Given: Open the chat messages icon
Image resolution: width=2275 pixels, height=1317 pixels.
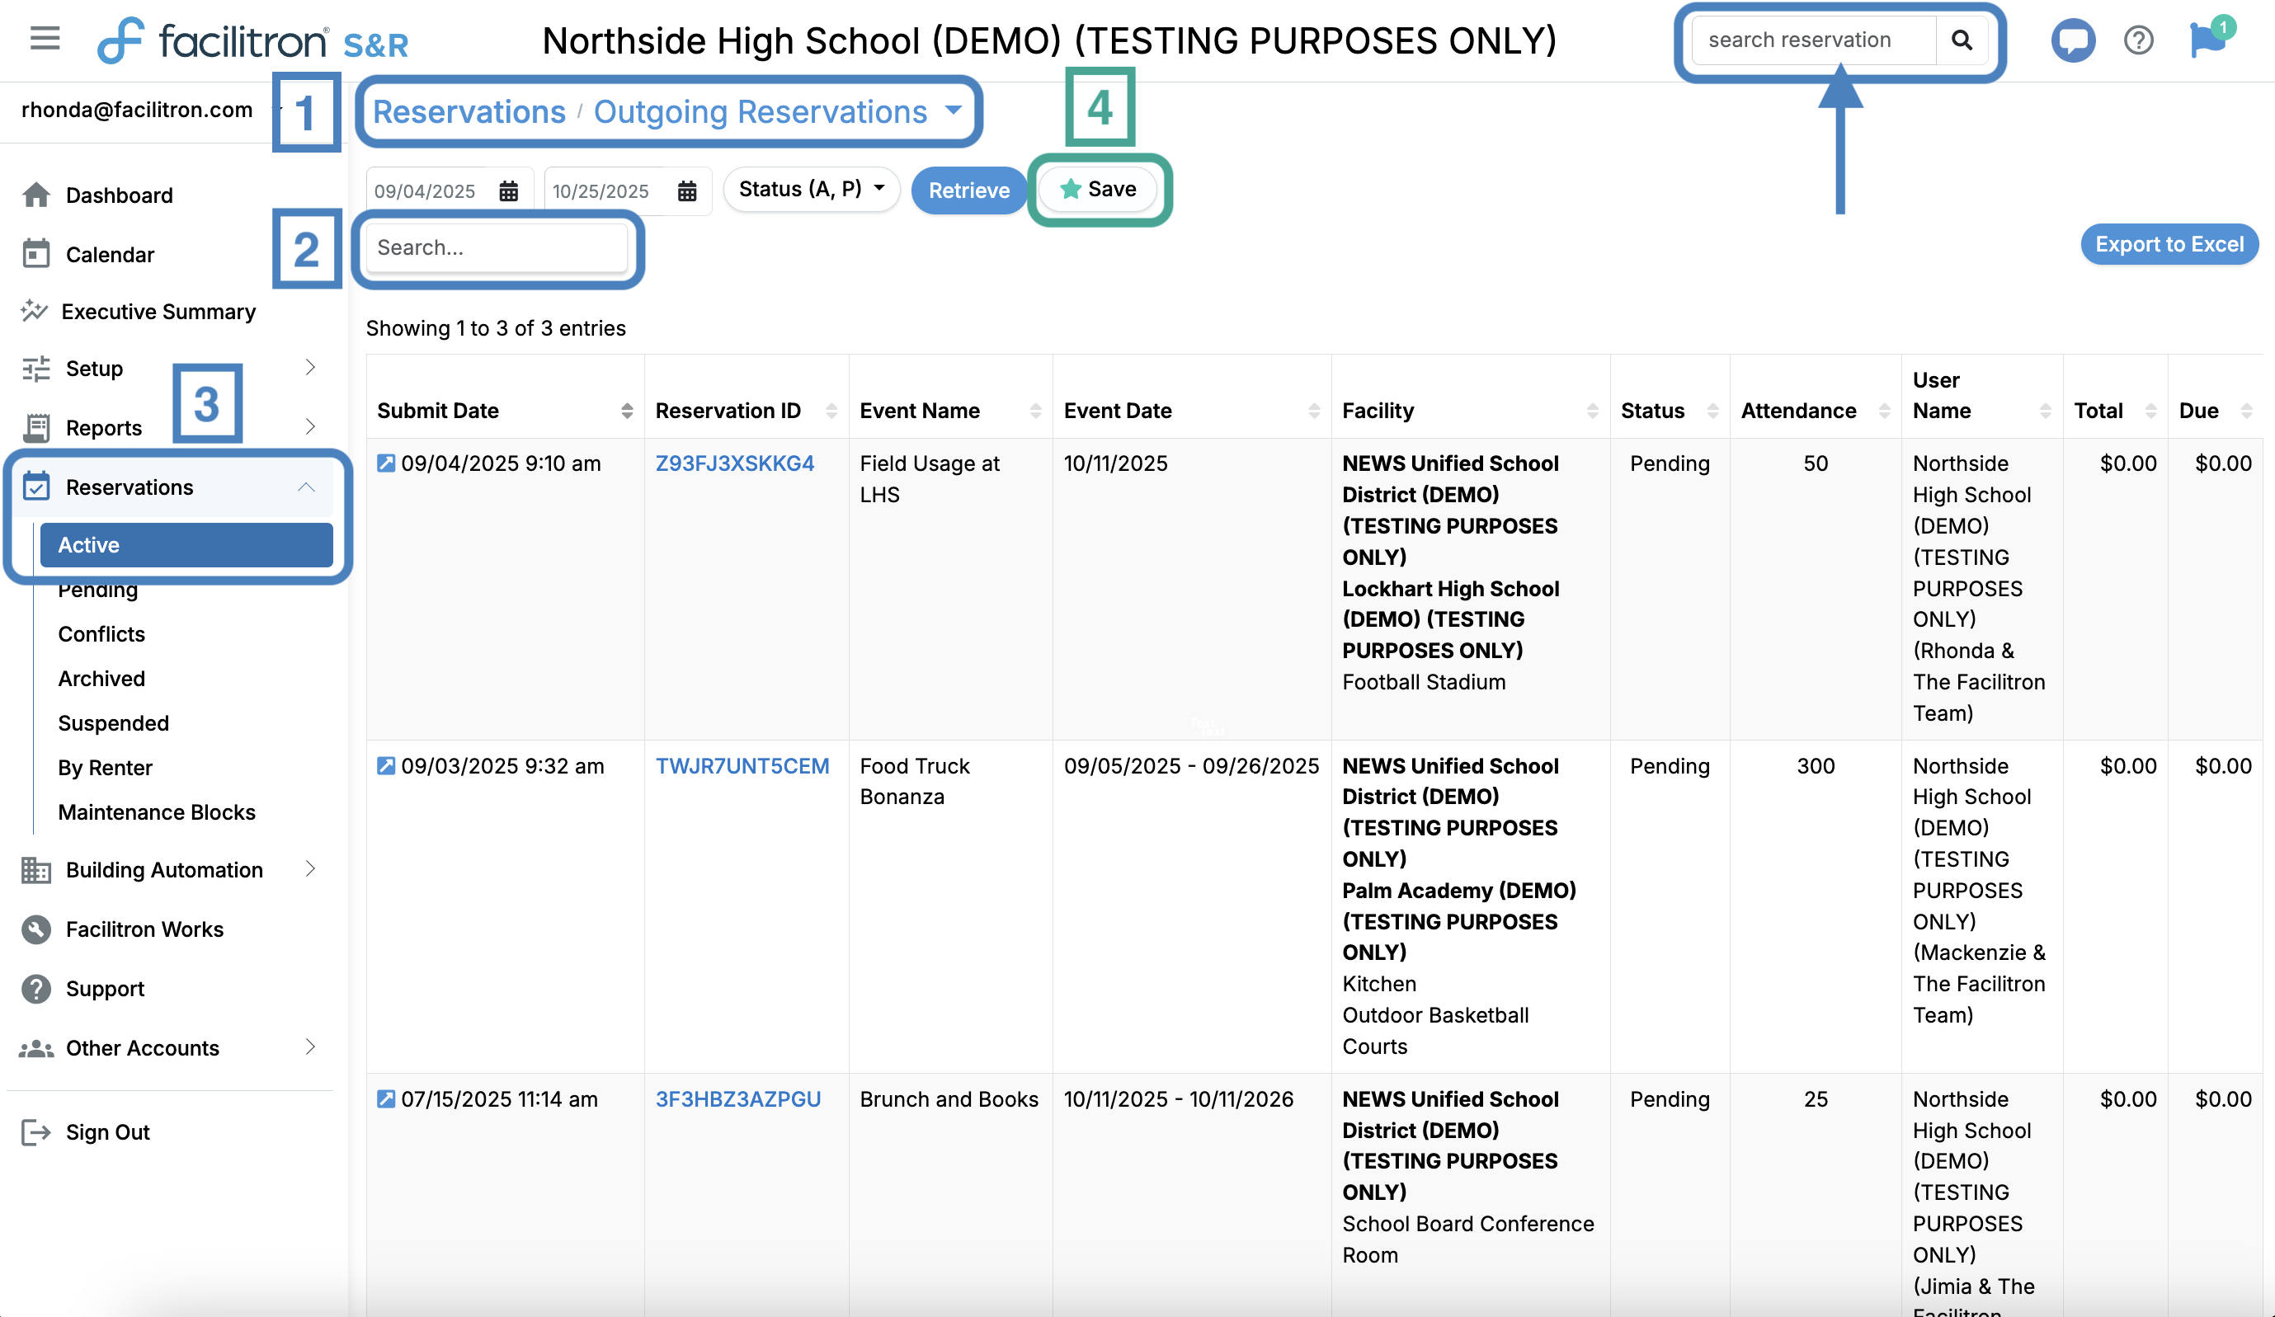Looking at the screenshot, I should coord(2072,40).
